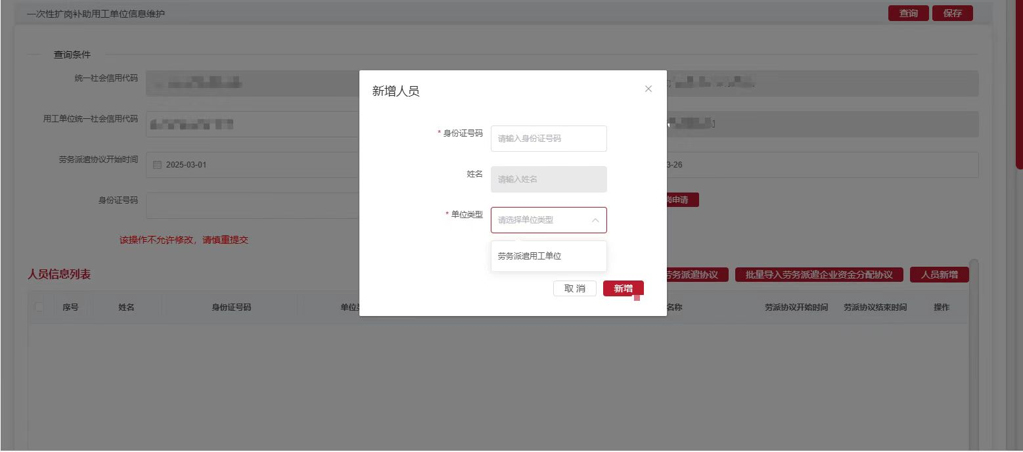This screenshot has height=452, width=1023.
Task: Click the 用工单位统一社会信用代码 field
Action: (x=250, y=124)
